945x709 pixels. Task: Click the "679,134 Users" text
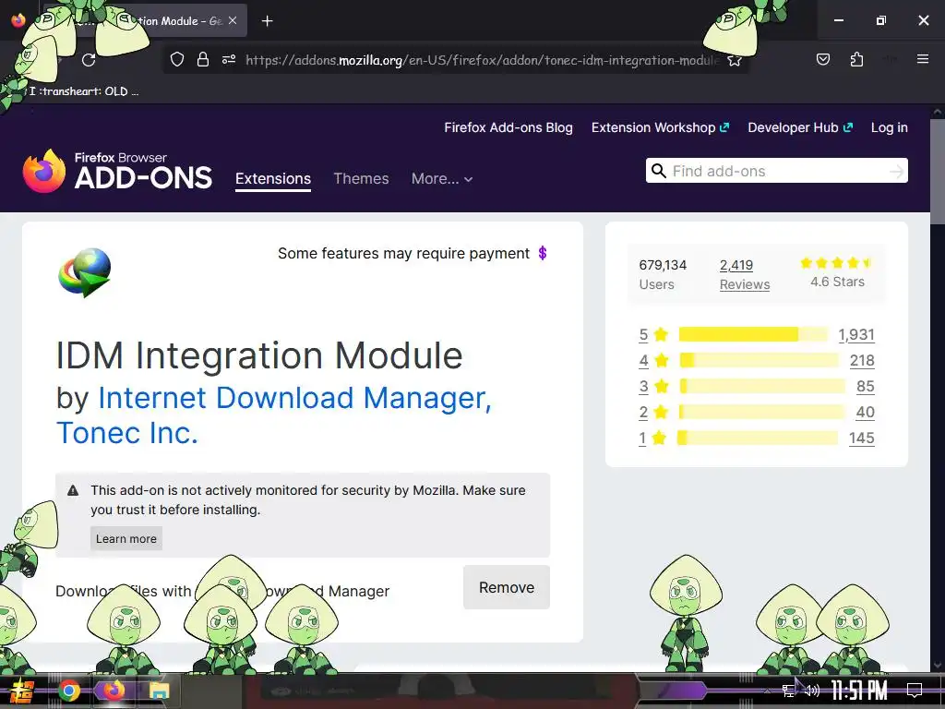[x=663, y=274]
